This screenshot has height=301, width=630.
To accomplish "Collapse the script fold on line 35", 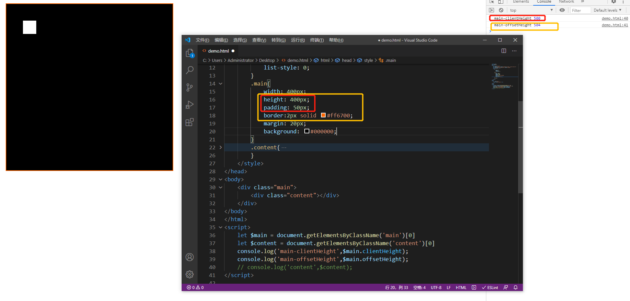I will pos(221,227).
